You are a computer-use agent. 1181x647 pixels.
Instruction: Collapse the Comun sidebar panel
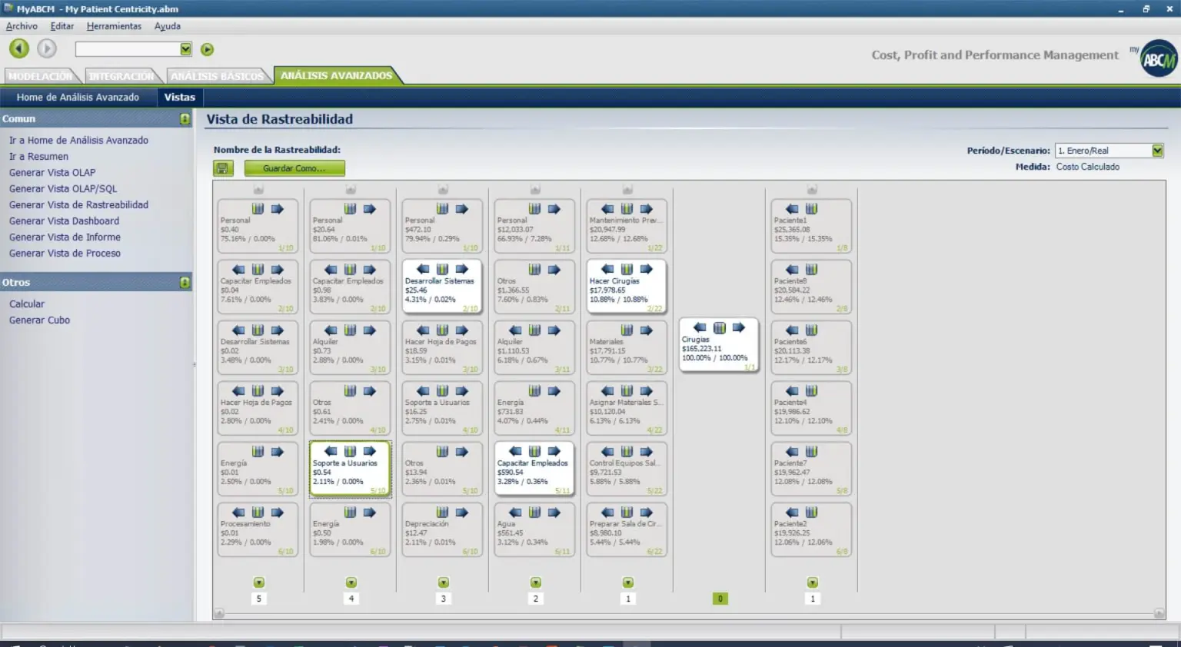(x=185, y=119)
